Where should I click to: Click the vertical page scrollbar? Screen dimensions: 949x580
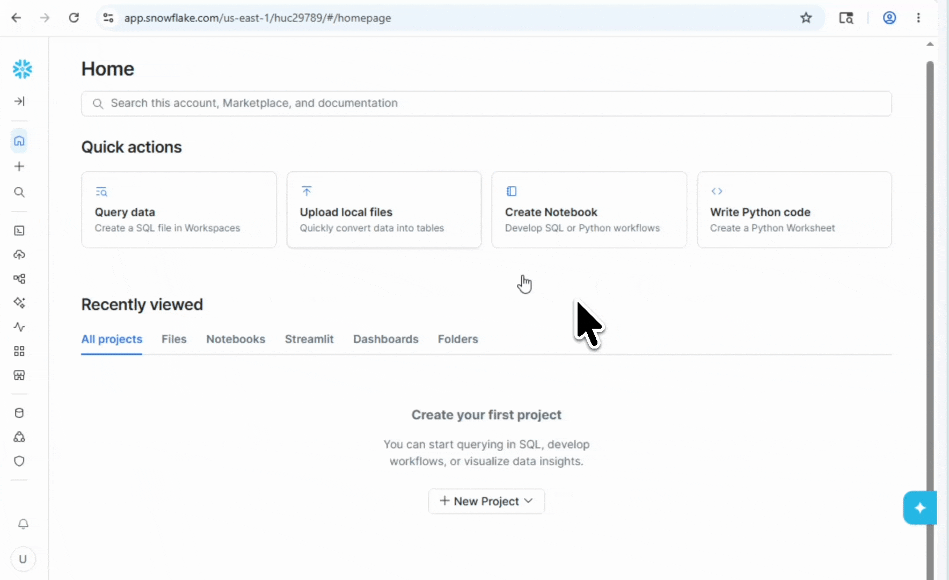tap(930, 320)
